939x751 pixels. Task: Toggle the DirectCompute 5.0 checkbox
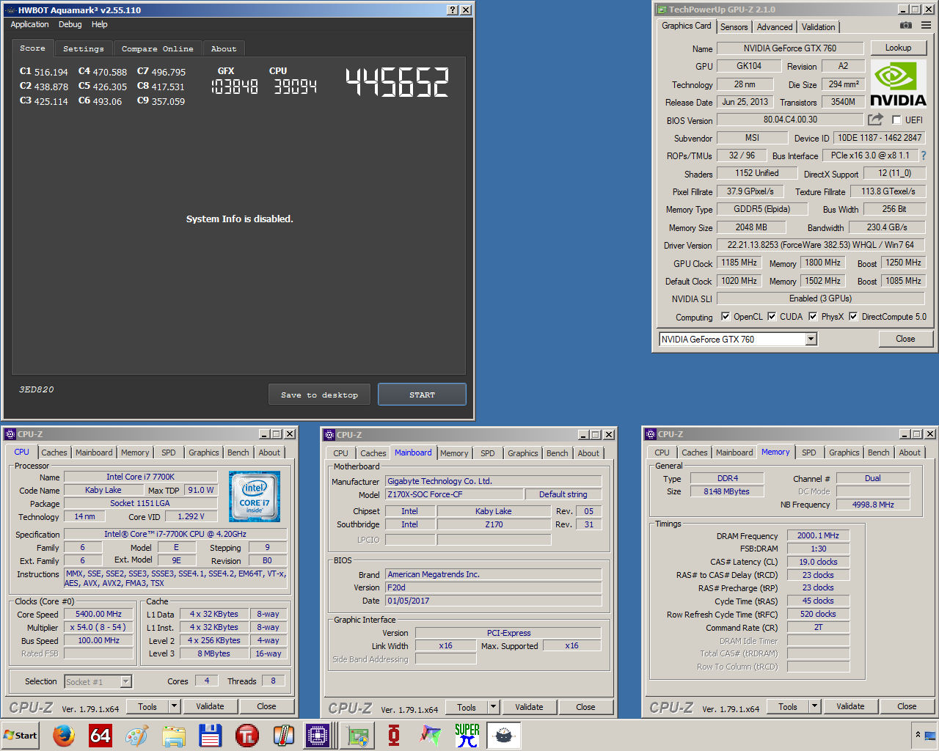(853, 317)
